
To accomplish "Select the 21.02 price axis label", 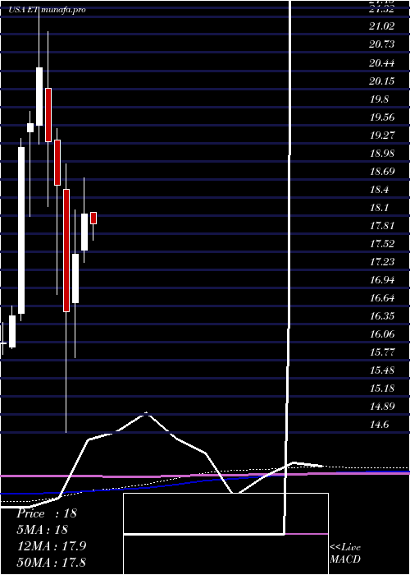I will click(x=382, y=26).
